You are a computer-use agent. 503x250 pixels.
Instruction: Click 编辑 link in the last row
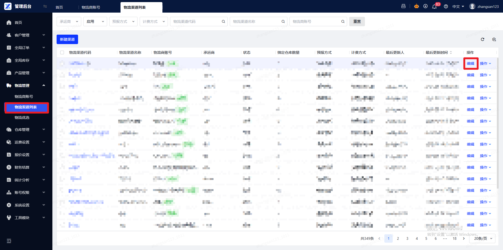(x=471, y=225)
